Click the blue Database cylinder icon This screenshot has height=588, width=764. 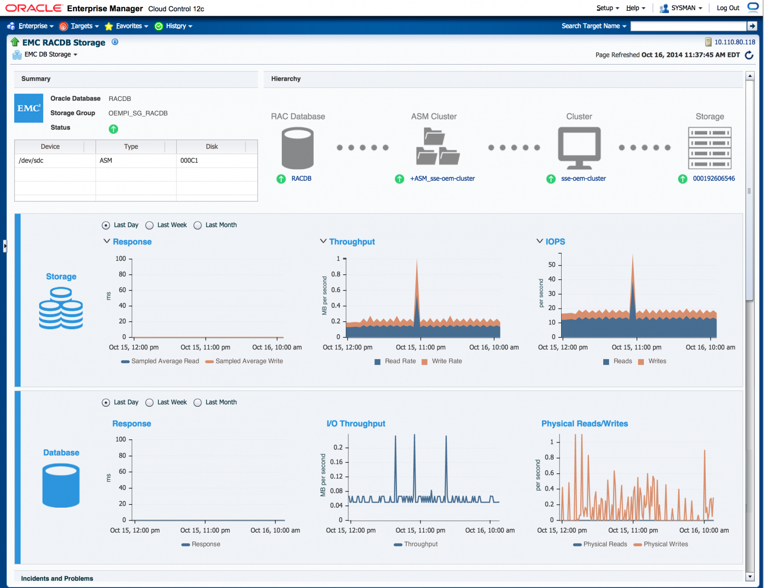click(x=61, y=485)
